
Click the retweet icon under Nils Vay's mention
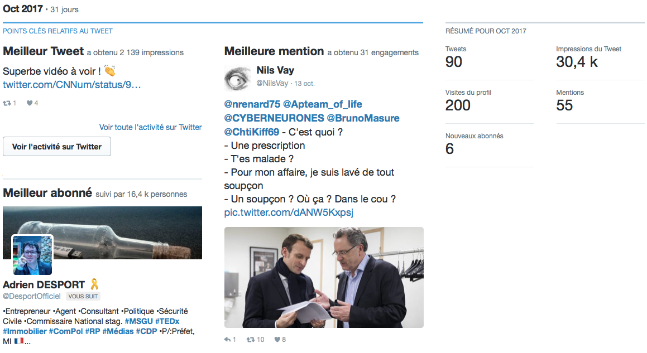251,340
